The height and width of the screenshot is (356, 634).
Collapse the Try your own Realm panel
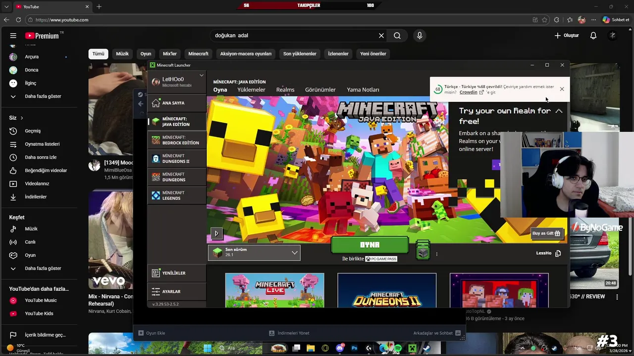click(559, 111)
